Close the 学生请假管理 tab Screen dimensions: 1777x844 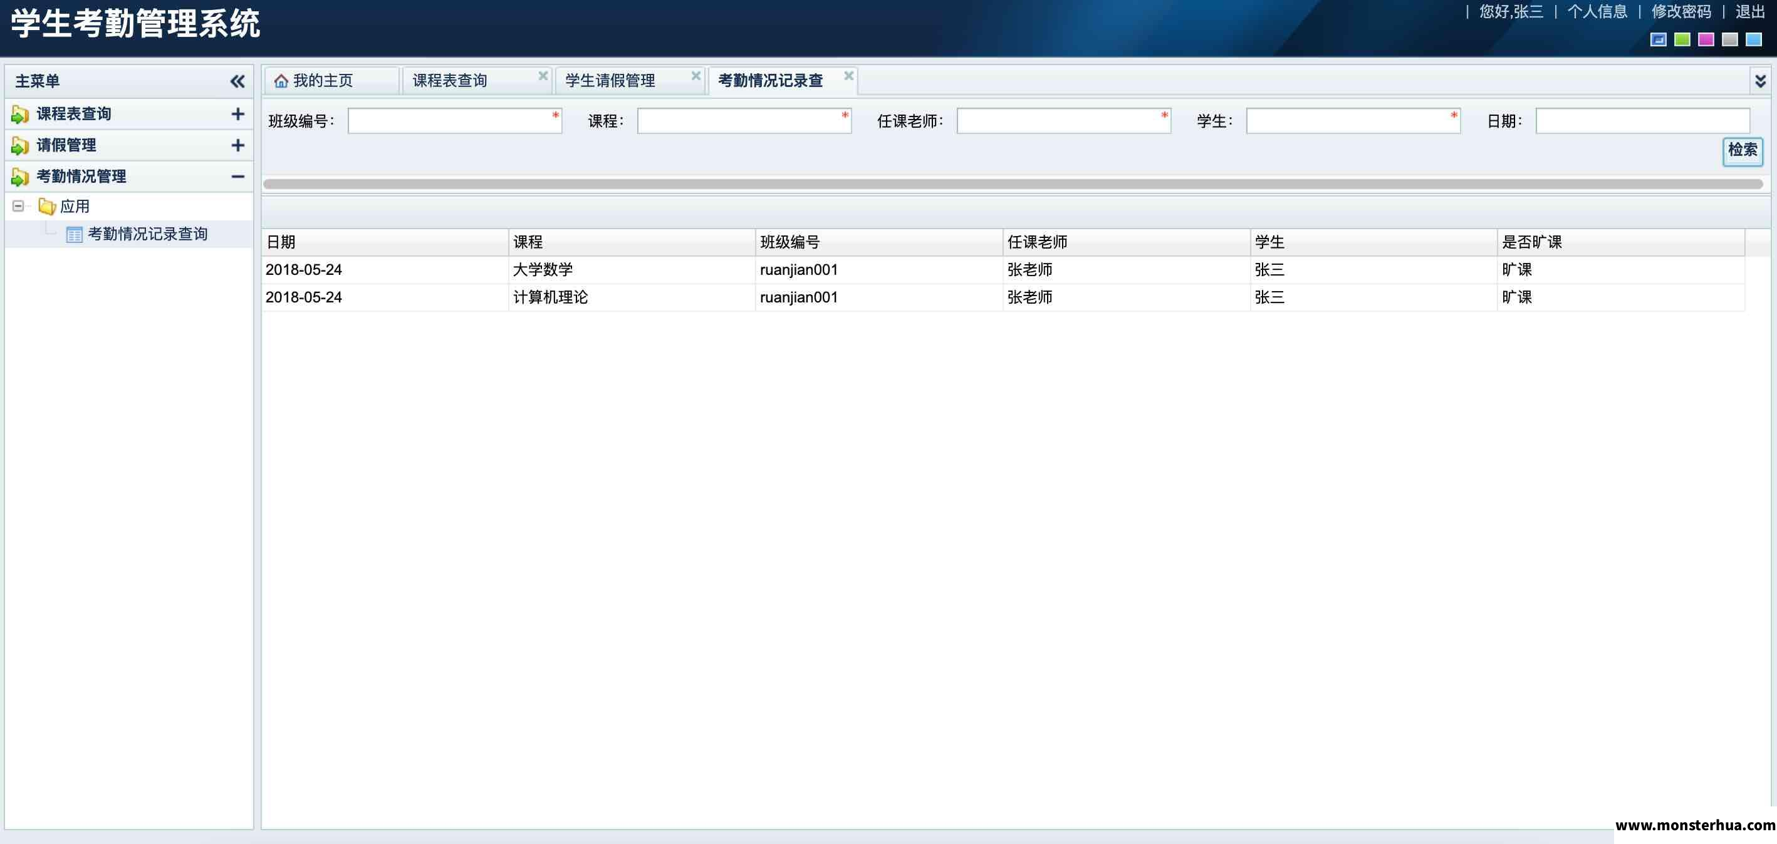pyautogui.click(x=696, y=76)
